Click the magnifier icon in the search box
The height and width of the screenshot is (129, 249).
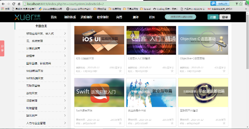(x=168, y=17)
